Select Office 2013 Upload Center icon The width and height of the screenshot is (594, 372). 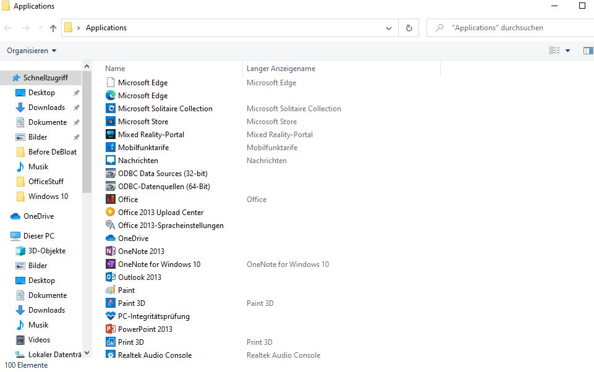click(110, 212)
